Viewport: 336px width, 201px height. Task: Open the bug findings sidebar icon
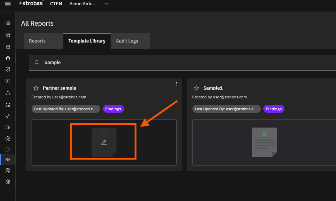pos(8,58)
